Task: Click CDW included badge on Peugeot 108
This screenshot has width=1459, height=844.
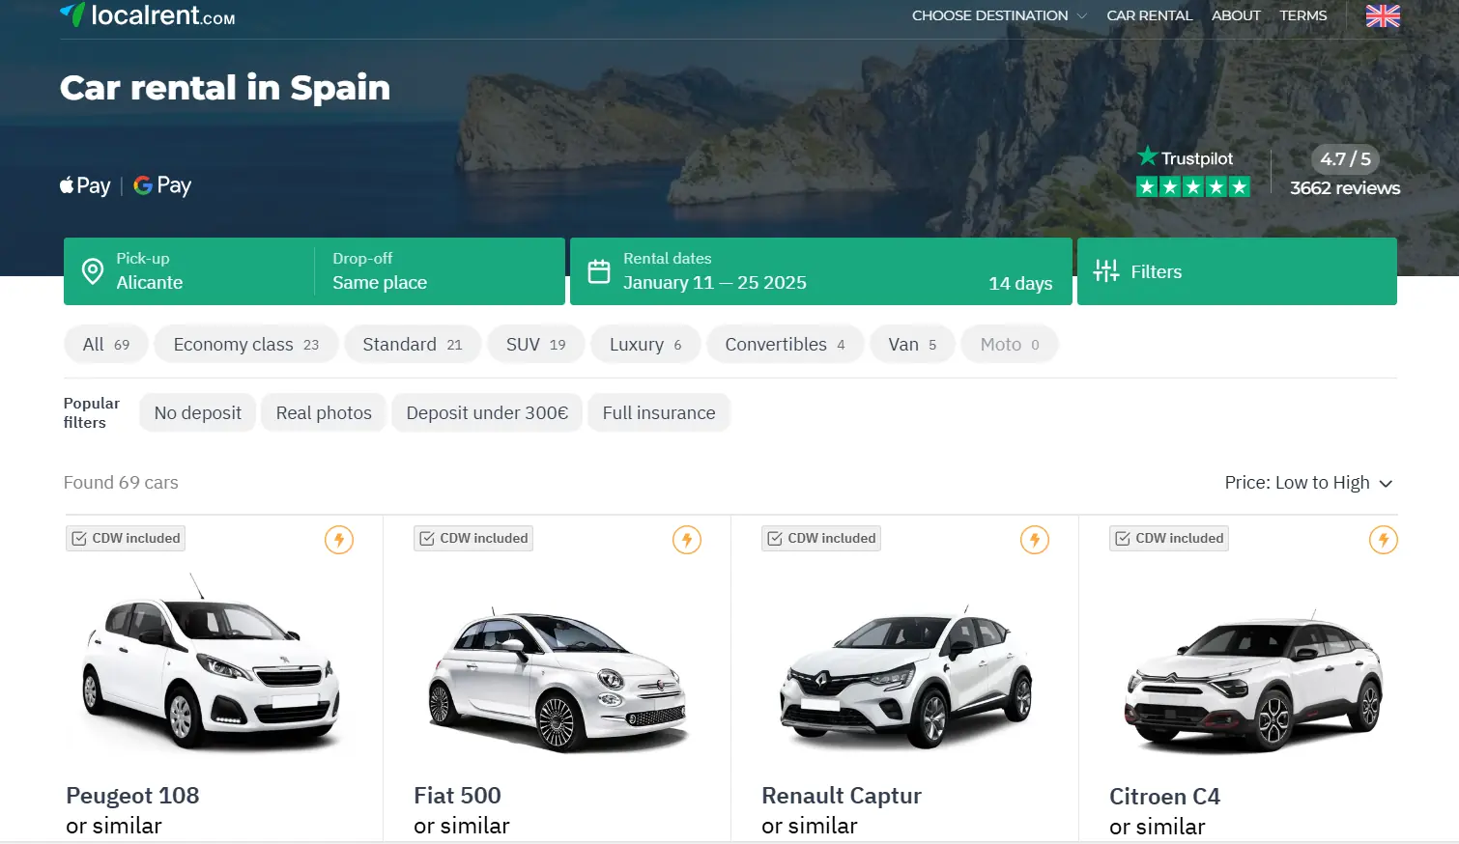Action: click(126, 538)
